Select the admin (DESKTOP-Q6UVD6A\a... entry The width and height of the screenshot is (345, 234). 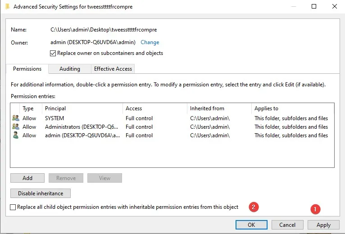(82, 135)
